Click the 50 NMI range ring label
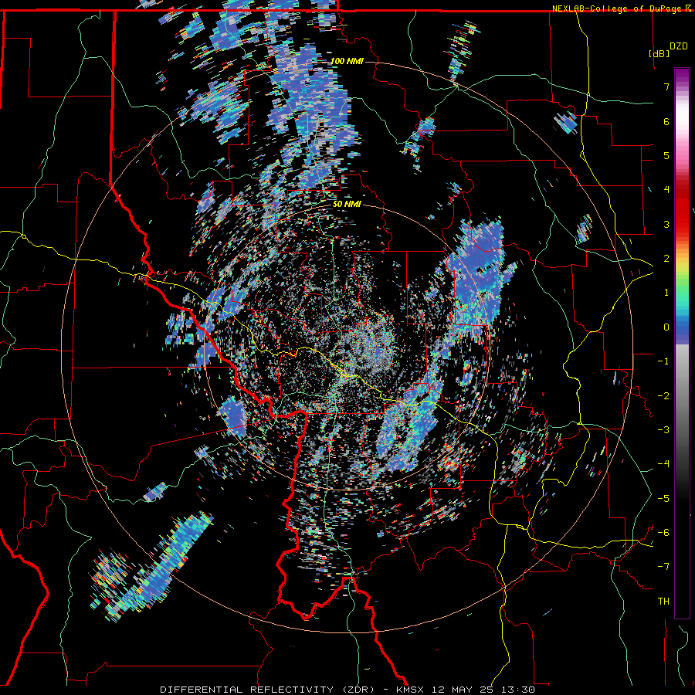Image resolution: width=695 pixels, height=695 pixels. 347,204
